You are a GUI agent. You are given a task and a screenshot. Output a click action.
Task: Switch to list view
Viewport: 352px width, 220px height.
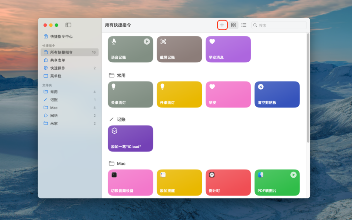pyautogui.click(x=244, y=25)
